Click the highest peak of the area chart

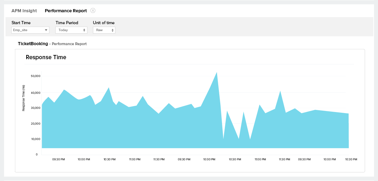[217, 72]
